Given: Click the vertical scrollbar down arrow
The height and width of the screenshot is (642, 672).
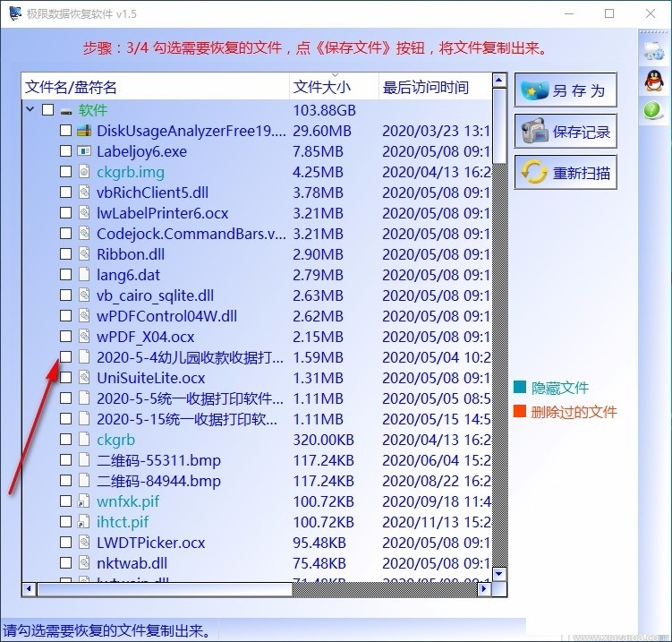Looking at the screenshot, I should (499, 574).
